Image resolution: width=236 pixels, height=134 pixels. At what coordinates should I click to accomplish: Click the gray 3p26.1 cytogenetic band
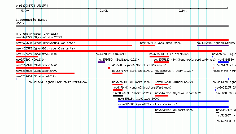pos(122,26)
